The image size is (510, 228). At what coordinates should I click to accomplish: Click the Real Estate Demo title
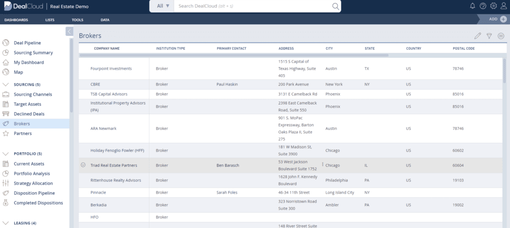(x=69, y=6)
